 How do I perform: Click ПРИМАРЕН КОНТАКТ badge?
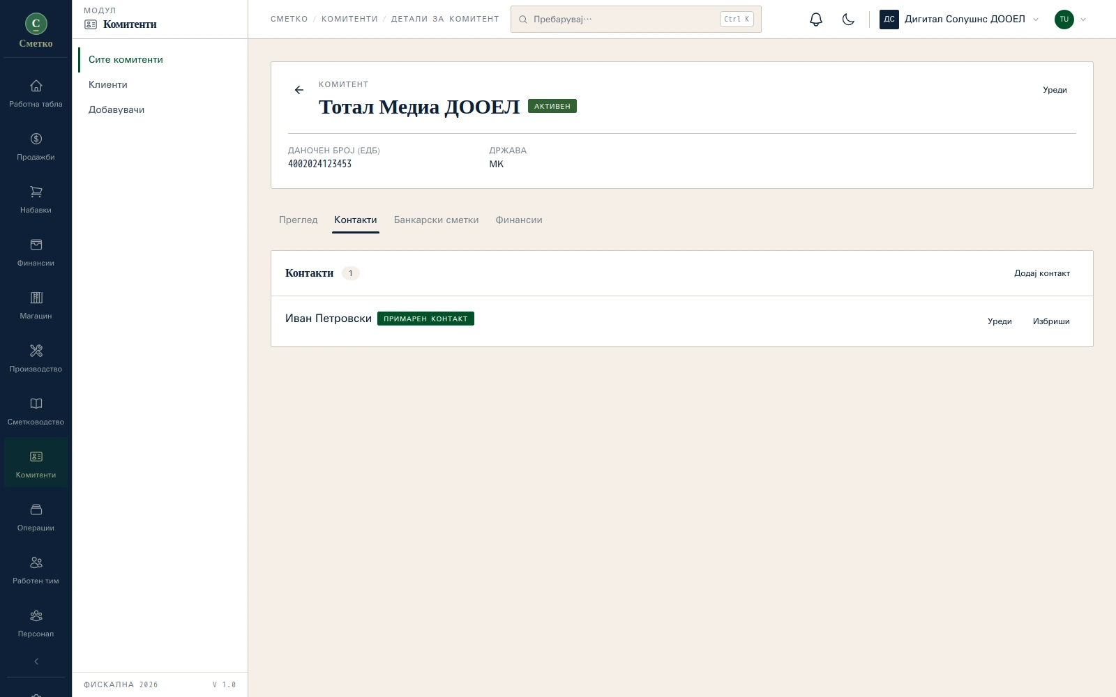pyautogui.click(x=425, y=319)
